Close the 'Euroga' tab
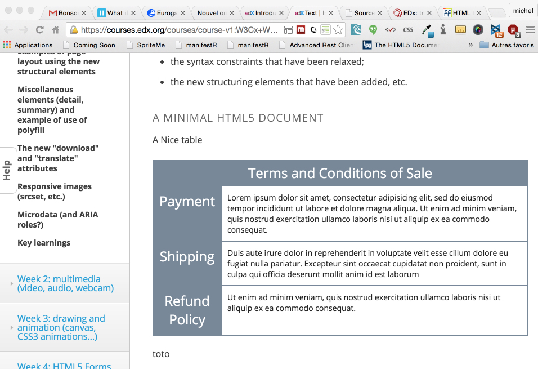The image size is (538, 369). click(x=183, y=13)
